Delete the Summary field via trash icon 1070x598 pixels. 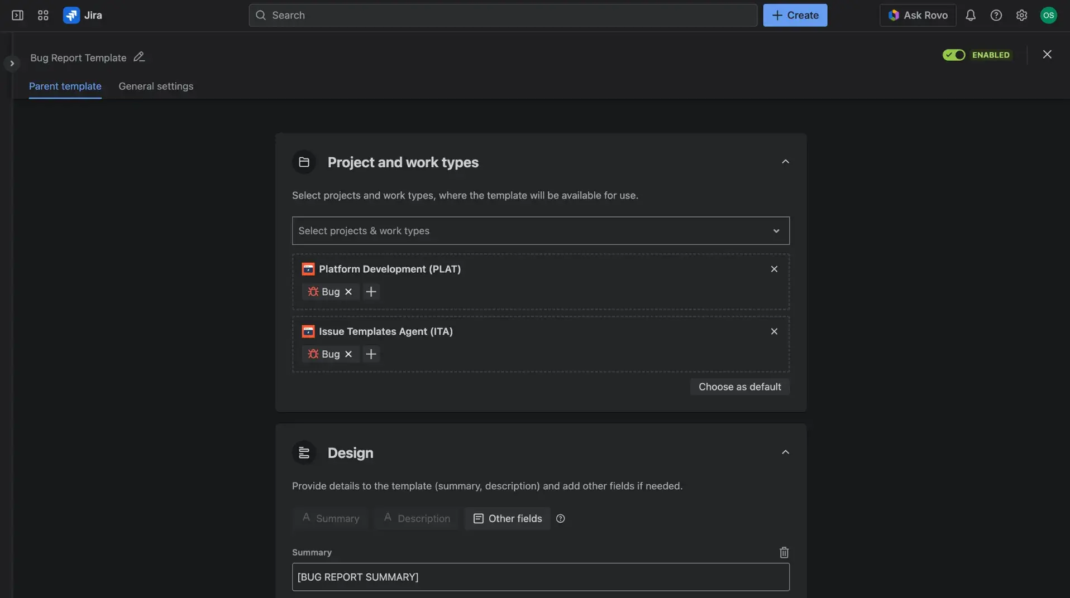coord(784,552)
